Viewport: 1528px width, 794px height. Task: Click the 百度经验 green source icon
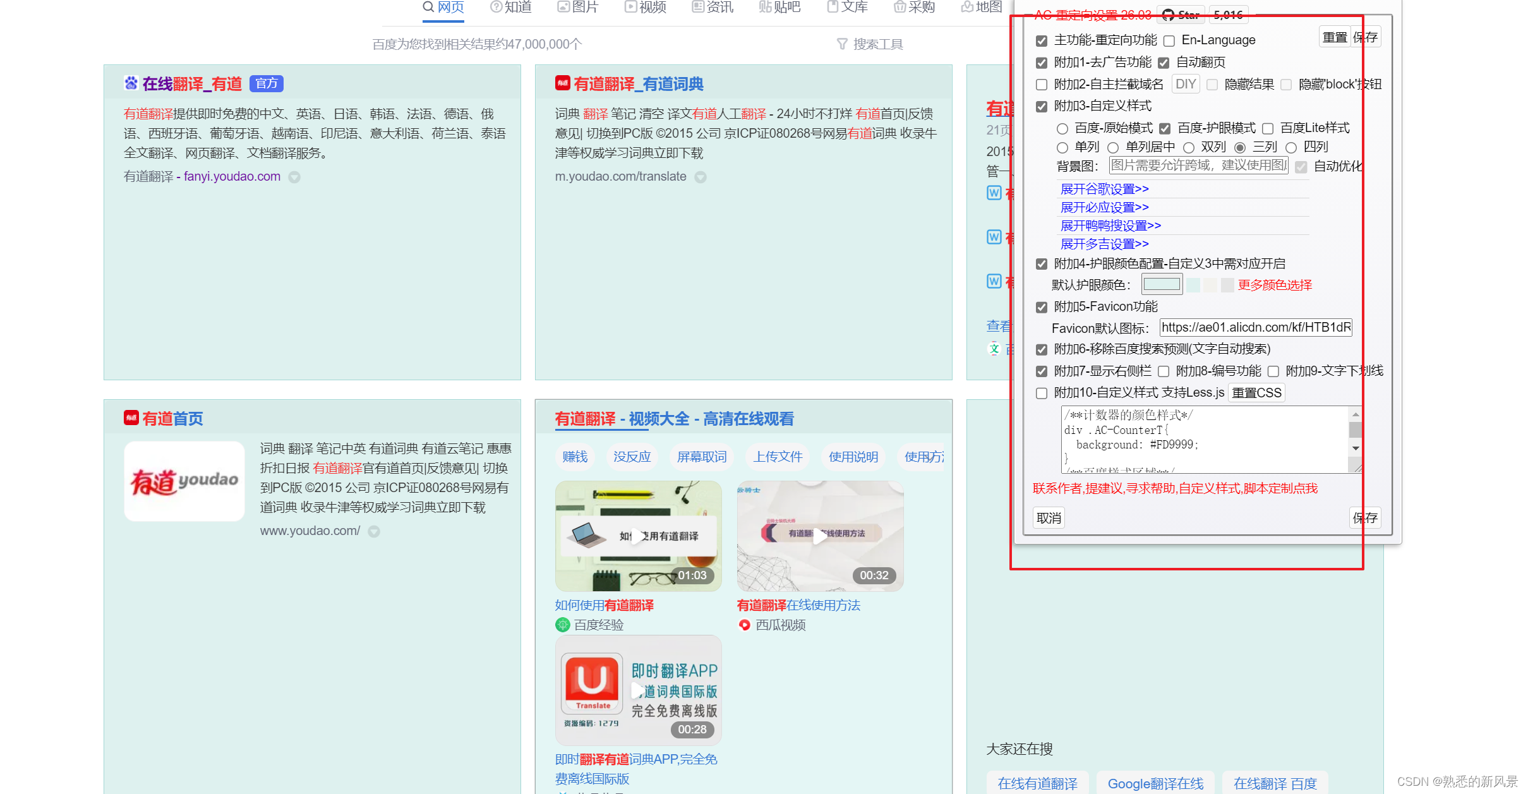[562, 625]
